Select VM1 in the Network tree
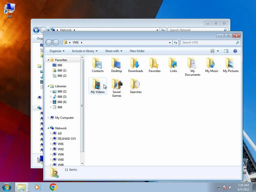 coord(60,144)
